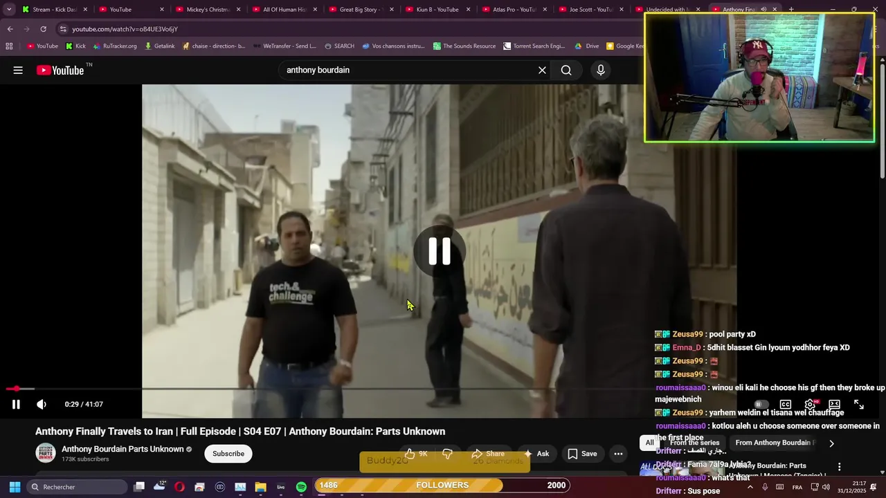
Task: Open File Explorer from the taskbar
Action: coord(260,487)
